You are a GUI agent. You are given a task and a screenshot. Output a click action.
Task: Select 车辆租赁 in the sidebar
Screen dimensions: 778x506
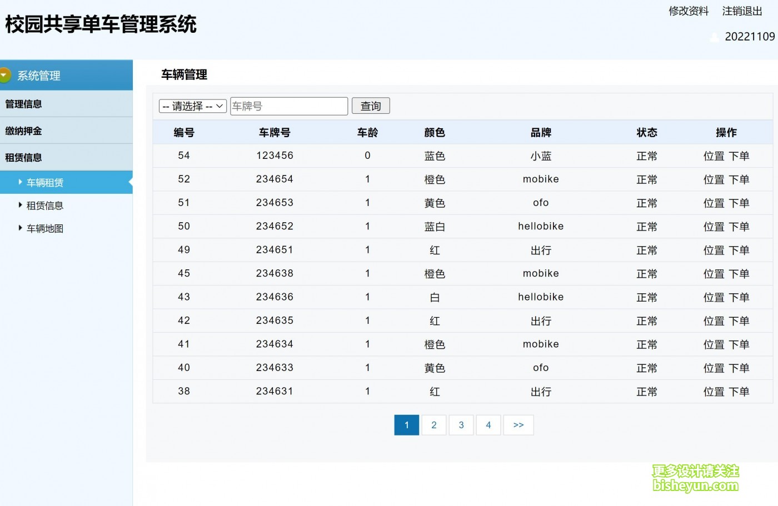(x=45, y=183)
